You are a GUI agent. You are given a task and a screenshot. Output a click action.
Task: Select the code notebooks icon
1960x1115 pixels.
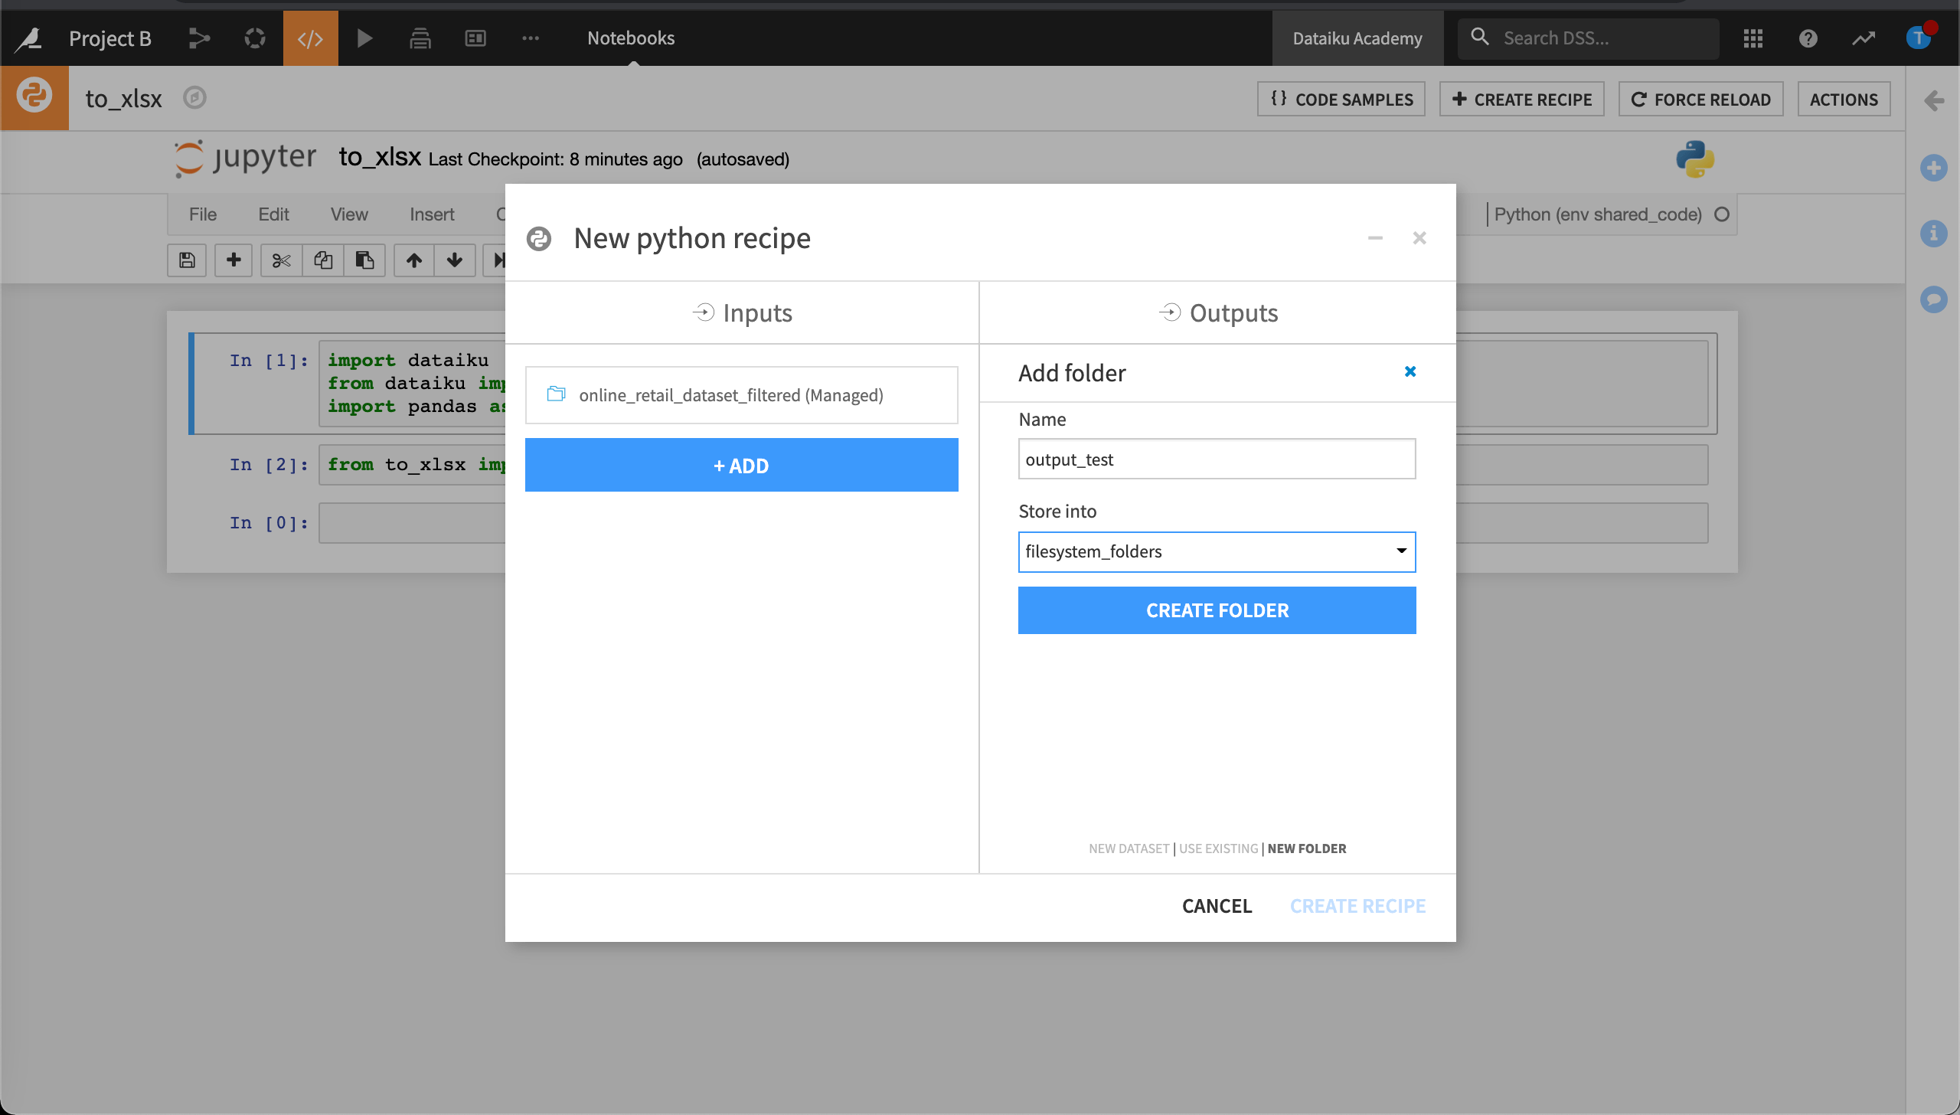tap(310, 38)
